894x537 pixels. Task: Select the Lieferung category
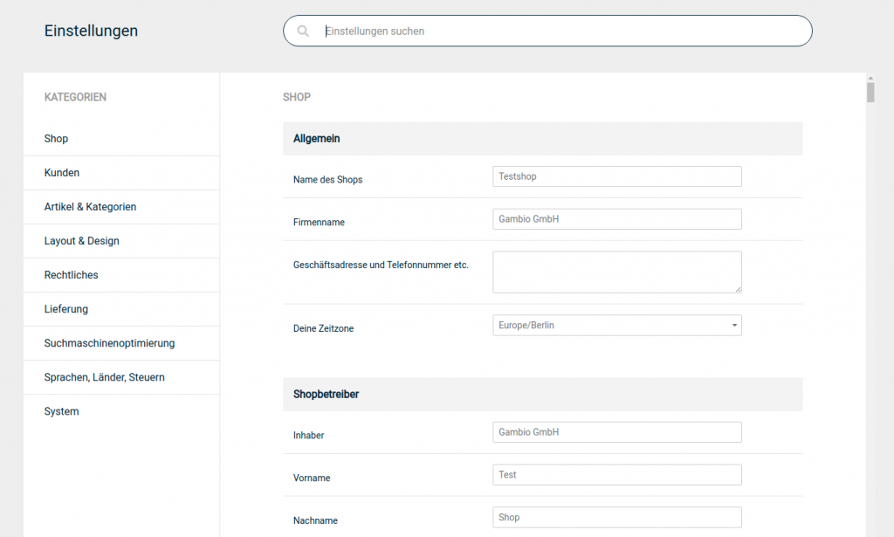[66, 309]
